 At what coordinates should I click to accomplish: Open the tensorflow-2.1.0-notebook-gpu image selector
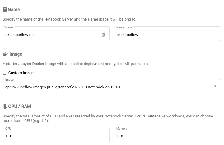coord(106,87)
